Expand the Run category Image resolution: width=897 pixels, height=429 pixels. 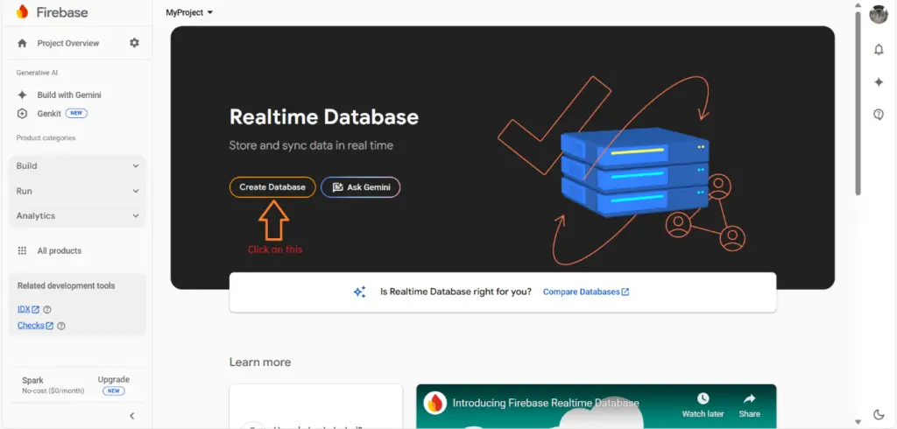78,191
